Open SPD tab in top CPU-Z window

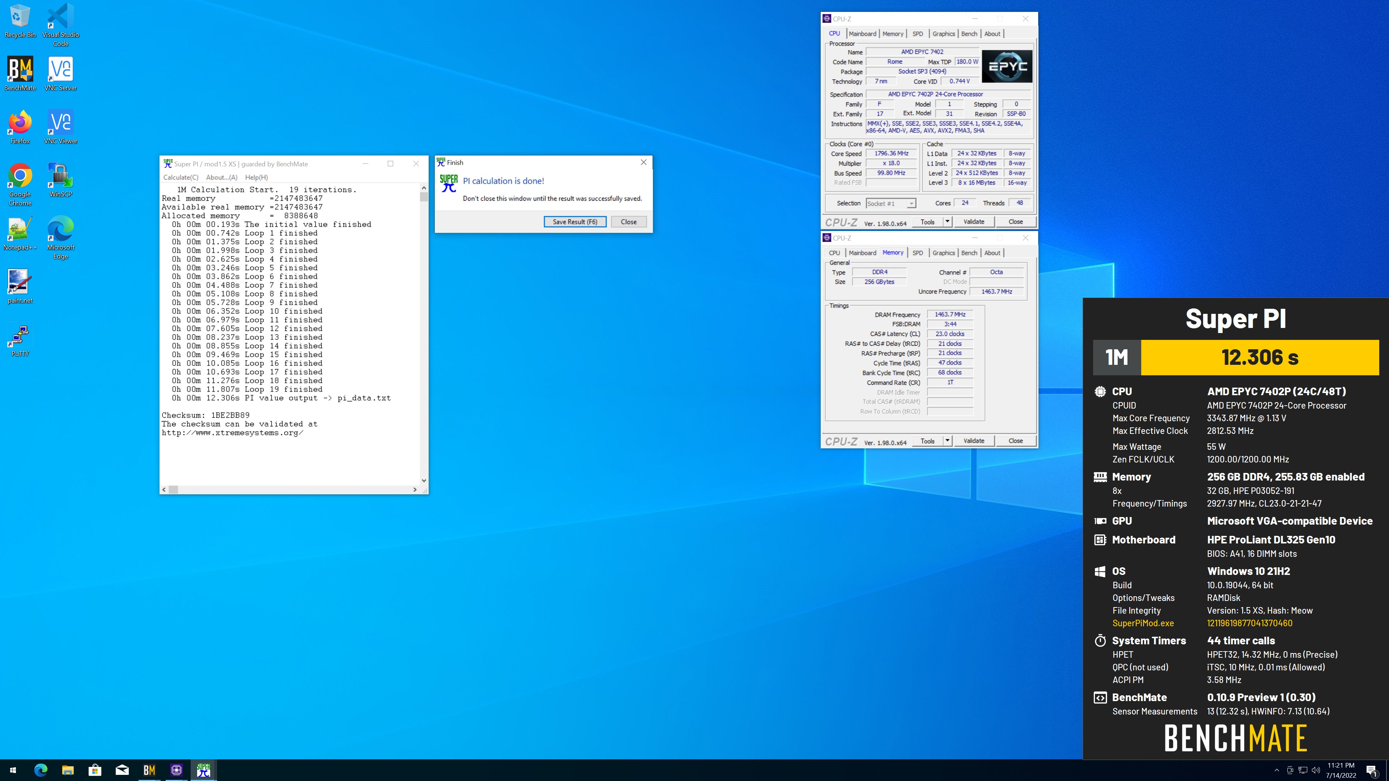(x=918, y=33)
